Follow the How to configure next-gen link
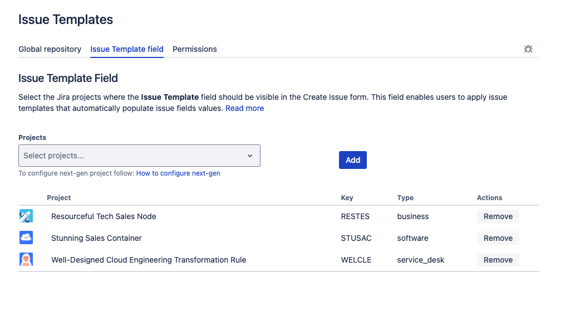Viewport: 575px width, 310px height. 178,173
